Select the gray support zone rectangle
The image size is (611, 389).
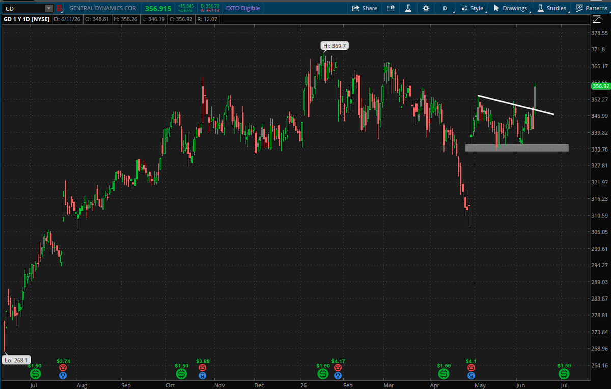pyautogui.click(x=517, y=148)
